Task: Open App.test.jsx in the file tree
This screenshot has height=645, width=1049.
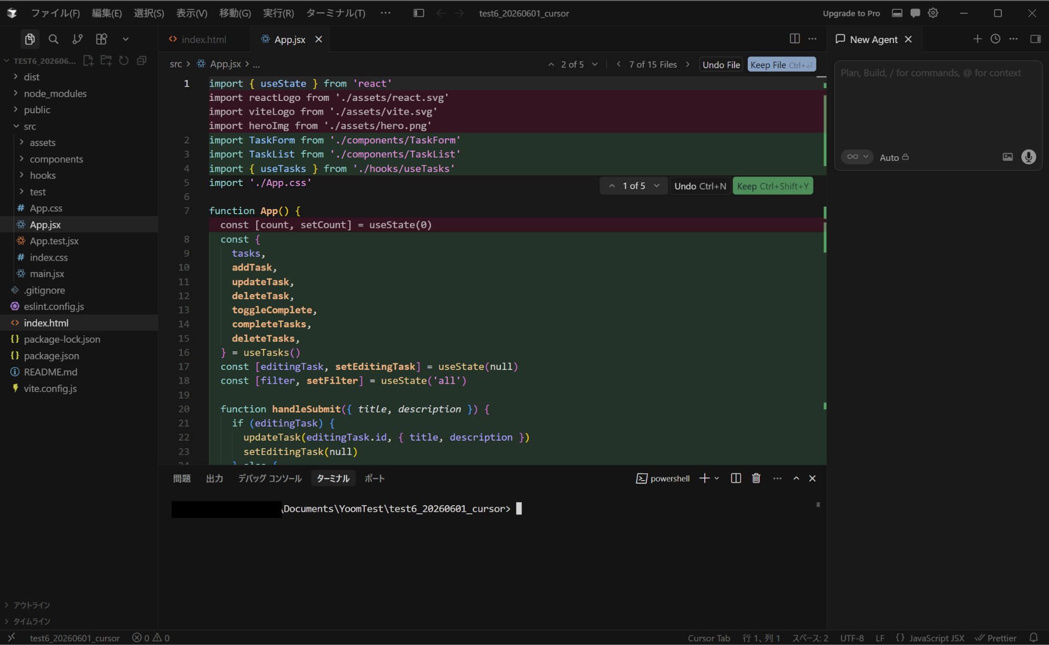Action: click(79, 241)
